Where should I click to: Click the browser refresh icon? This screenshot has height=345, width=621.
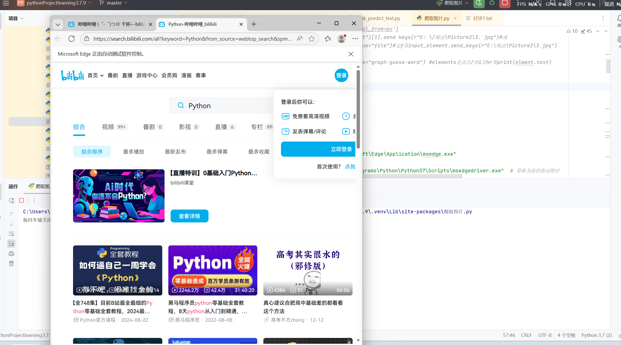coord(72,39)
